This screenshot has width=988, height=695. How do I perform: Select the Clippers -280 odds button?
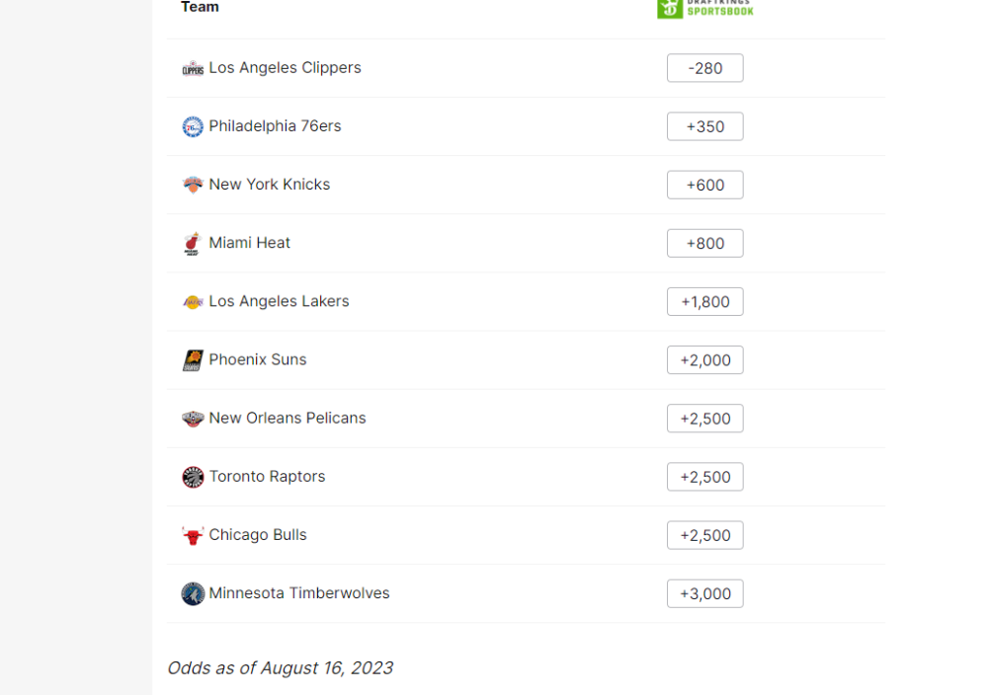pos(705,68)
